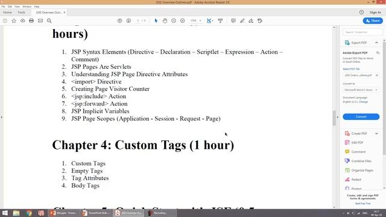Go to previous page arrow icon
386x217 pixels.
click(x=119, y=21)
